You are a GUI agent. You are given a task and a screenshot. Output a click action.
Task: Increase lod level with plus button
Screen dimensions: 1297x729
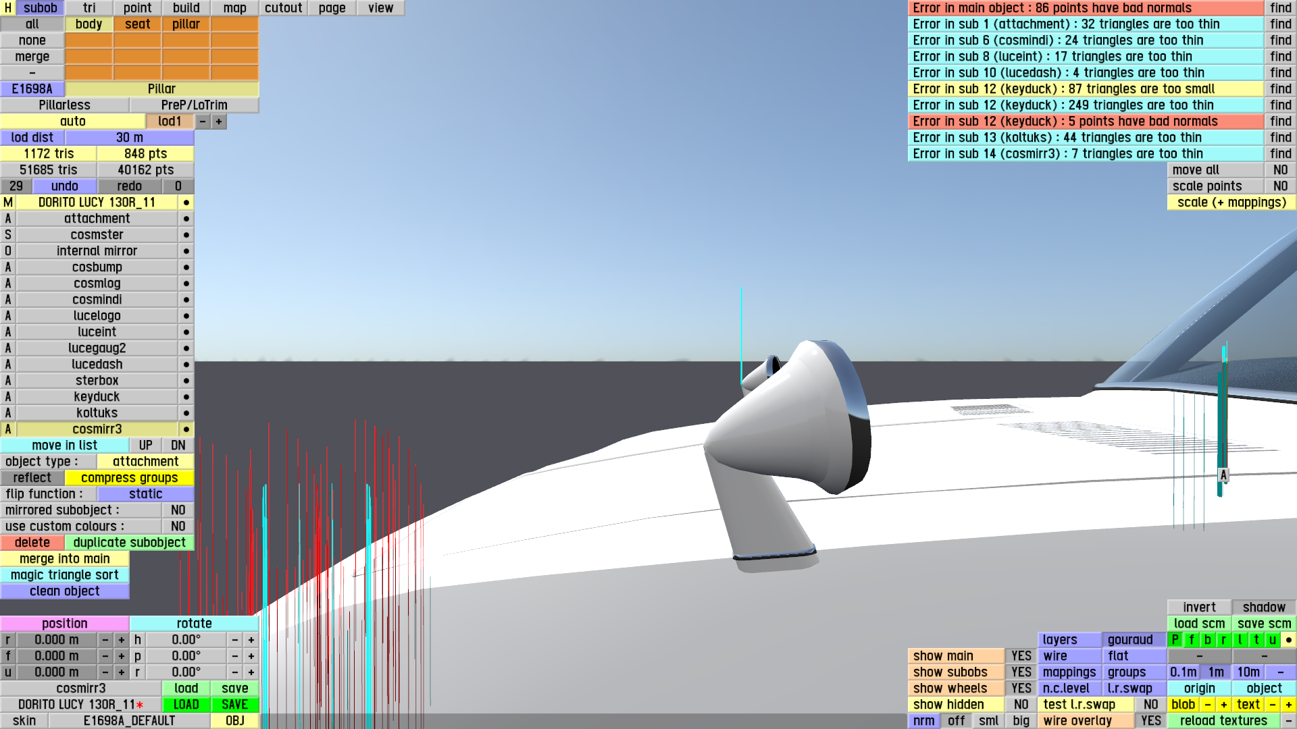click(219, 122)
